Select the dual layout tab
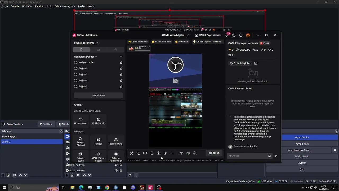 tap(115, 50)
